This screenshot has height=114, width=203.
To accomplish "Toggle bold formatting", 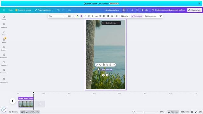I will pyautogui.click(x=81, y=16).
